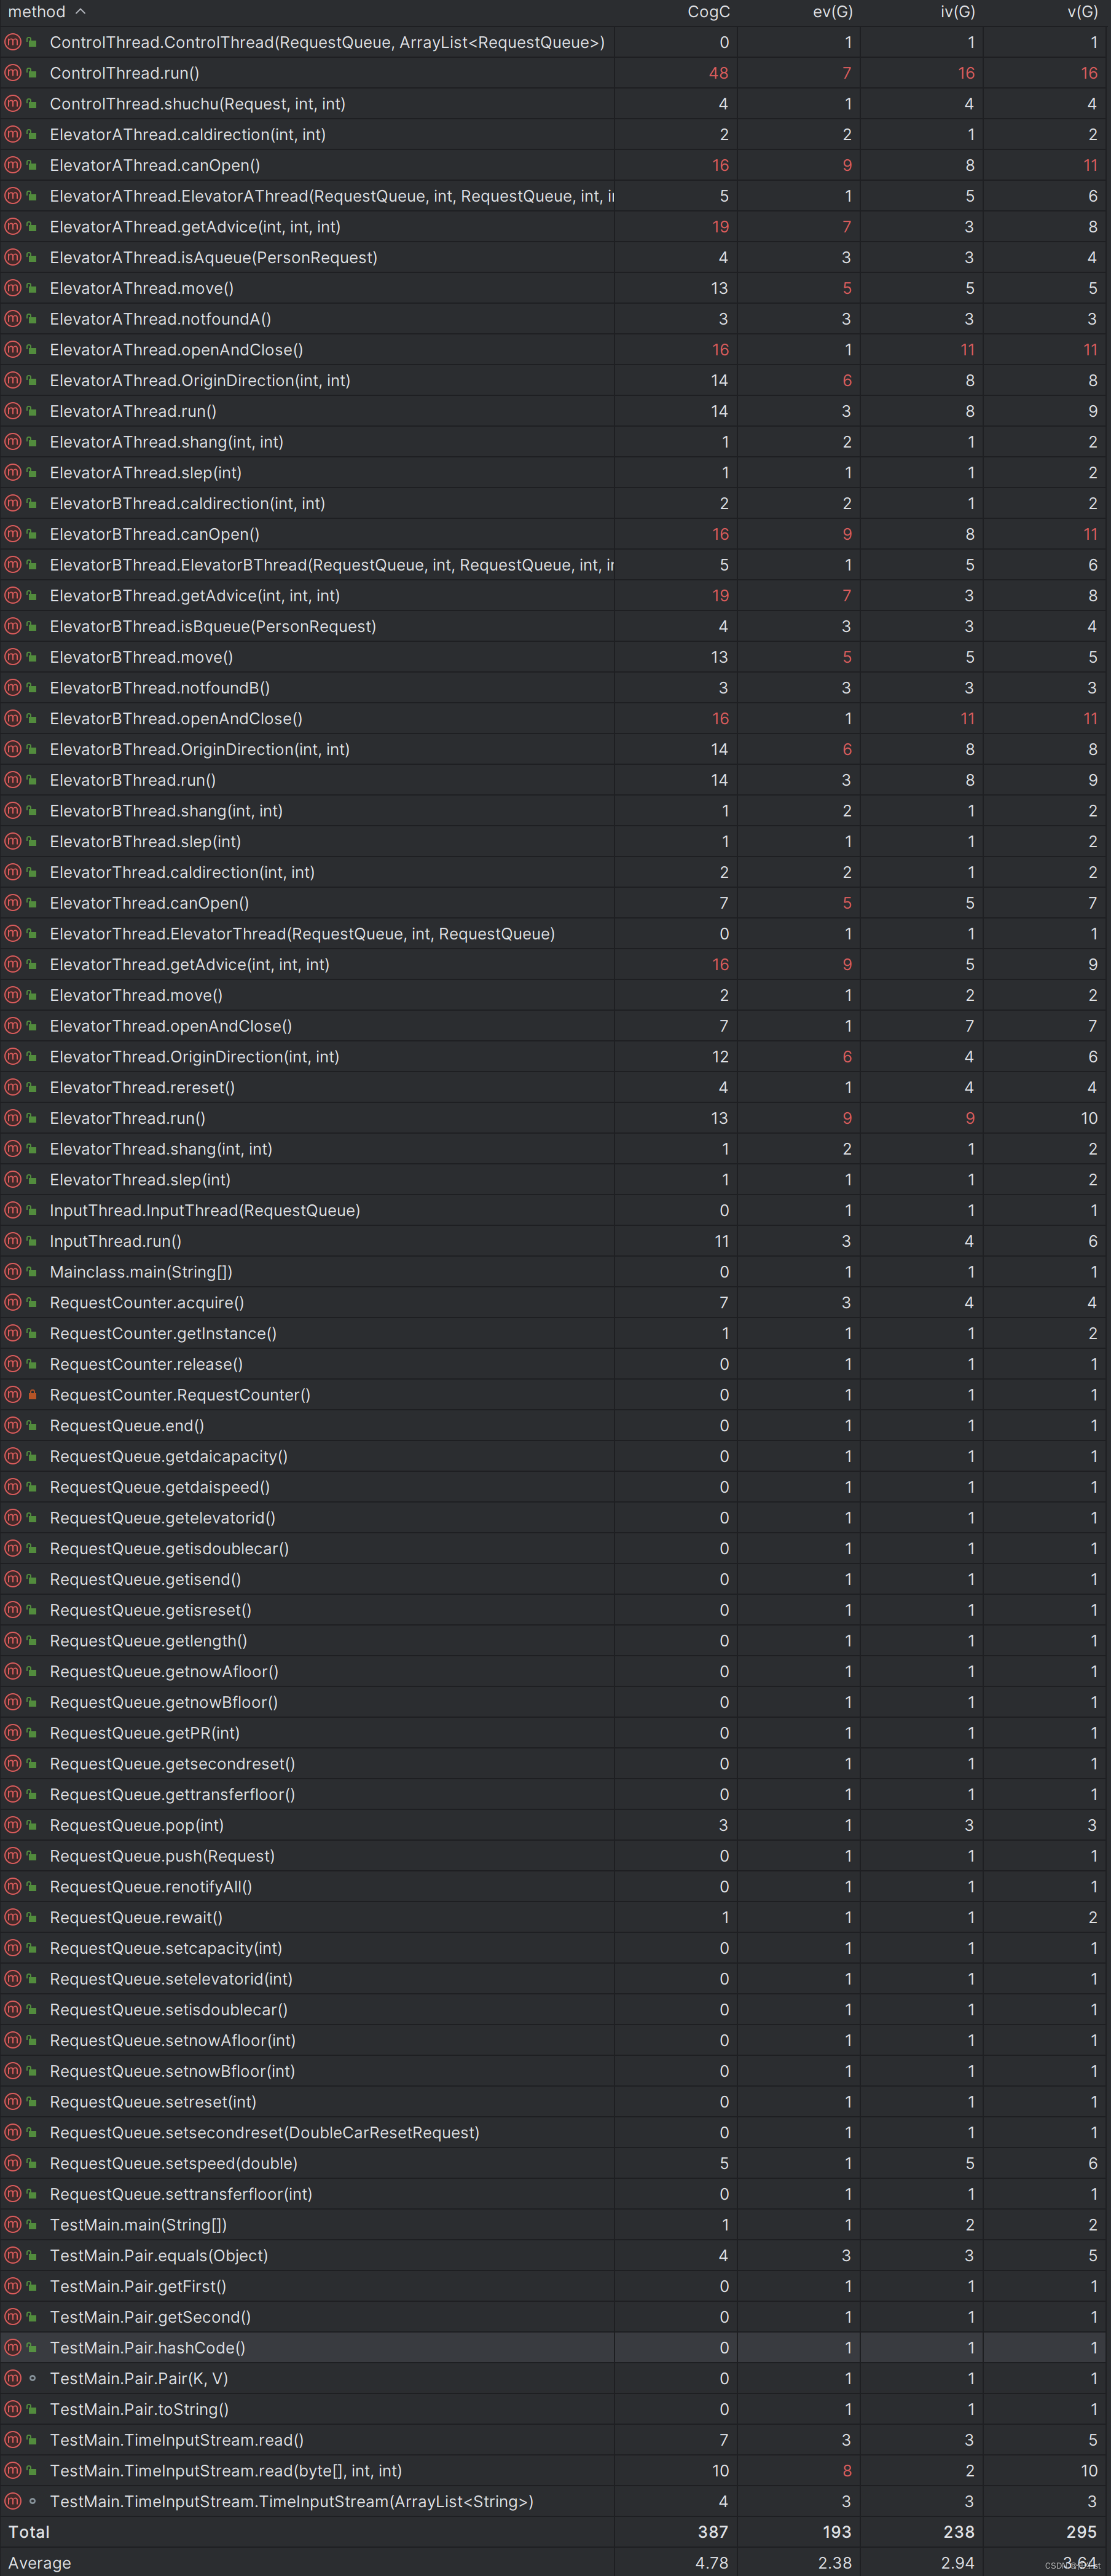Viewport: 1111px width, 2576px height.
Task: Sort by the method column header
Action: click(x=37, y=12)
